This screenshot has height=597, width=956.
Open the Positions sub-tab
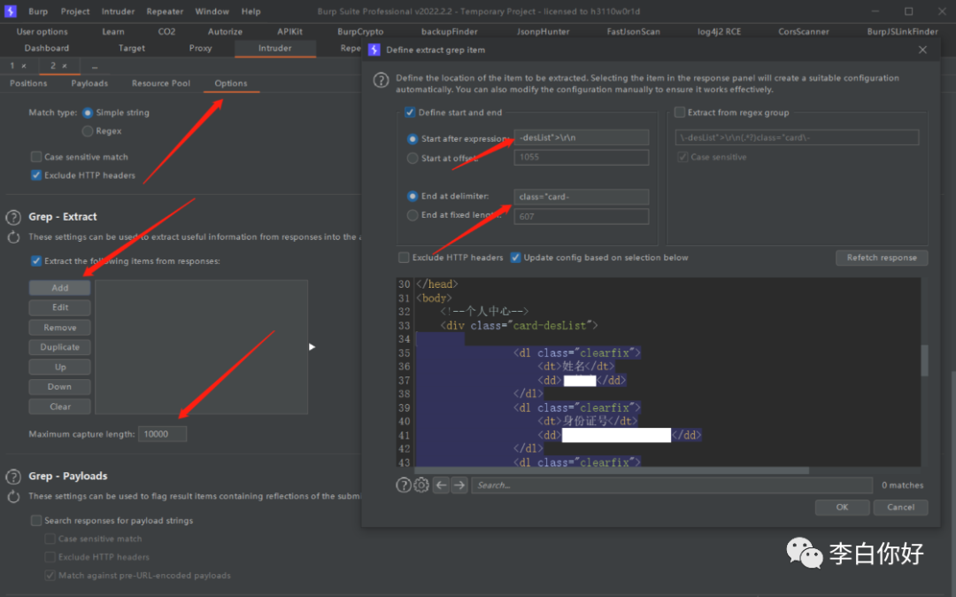(28, 83)
